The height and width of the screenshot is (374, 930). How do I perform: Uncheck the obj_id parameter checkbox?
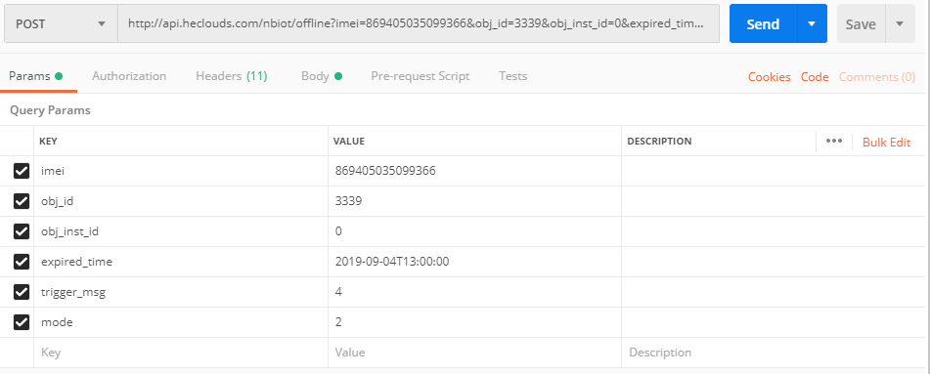(22, 201)
